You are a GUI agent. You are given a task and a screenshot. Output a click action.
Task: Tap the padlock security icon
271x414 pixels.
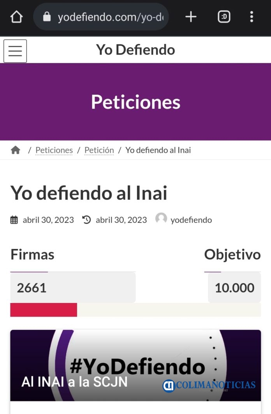pyautogui.click(x=47, y=17)
